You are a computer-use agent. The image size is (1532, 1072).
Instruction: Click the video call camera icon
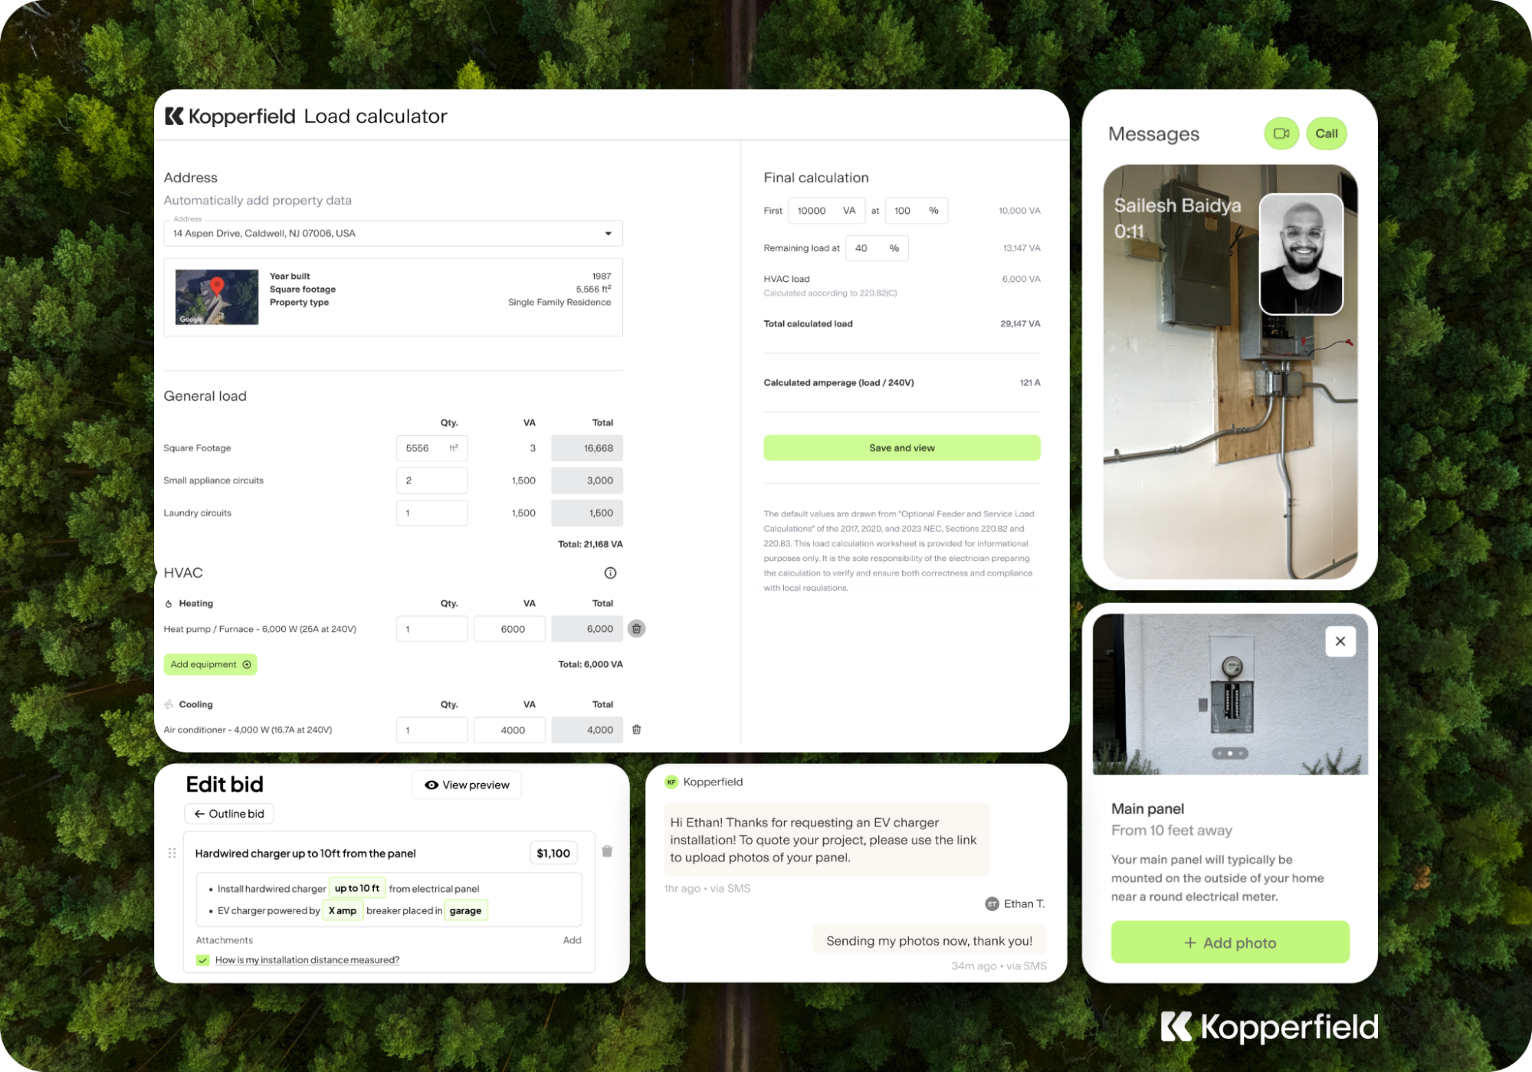(1281, 133)
